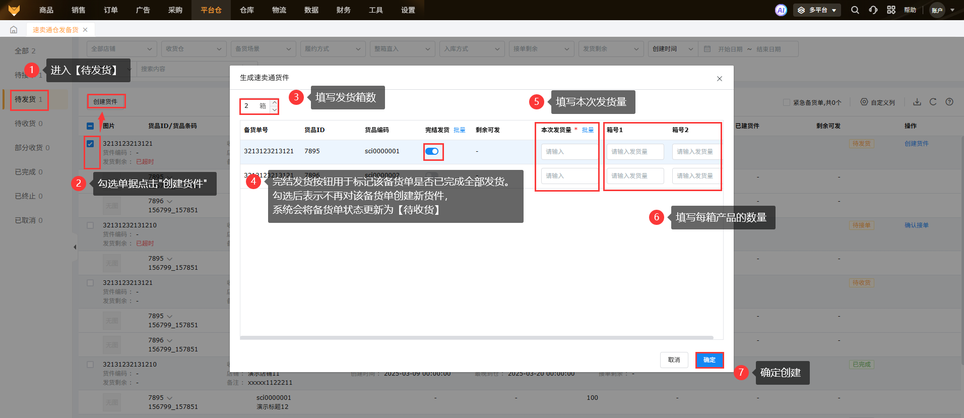Expand the 多平台 dropdown in the top bar

click(817, 10)
